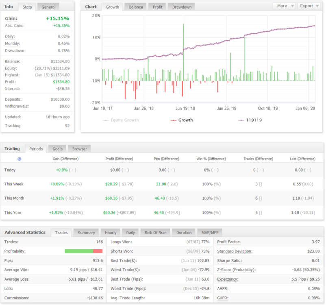Click the Monthly label in Info

[x=13, y=44]
